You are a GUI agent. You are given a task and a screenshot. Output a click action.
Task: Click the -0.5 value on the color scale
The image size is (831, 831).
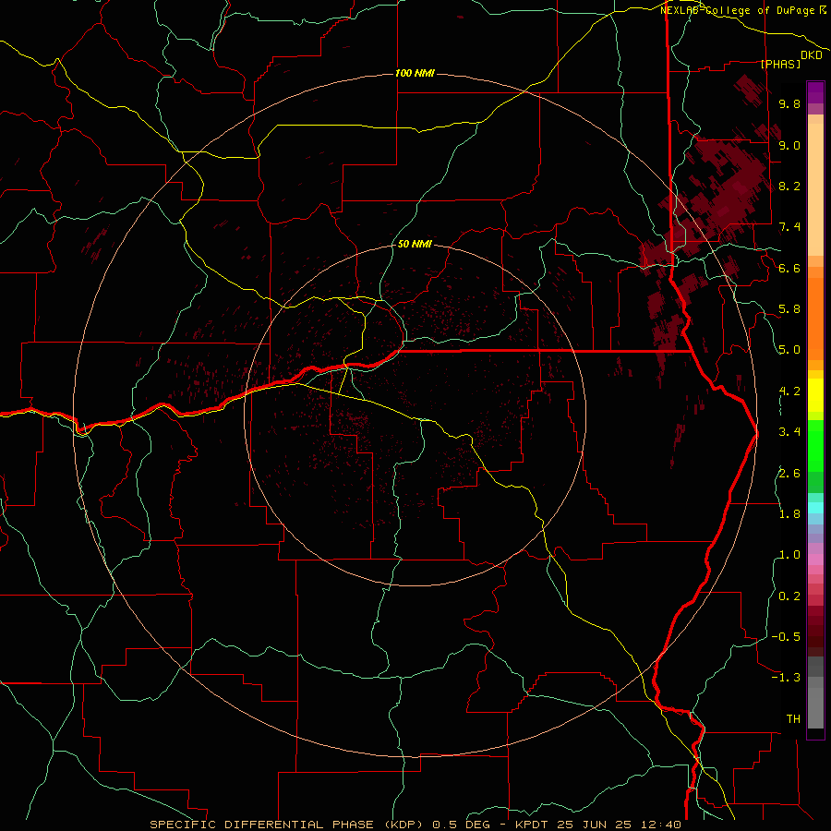786,637
